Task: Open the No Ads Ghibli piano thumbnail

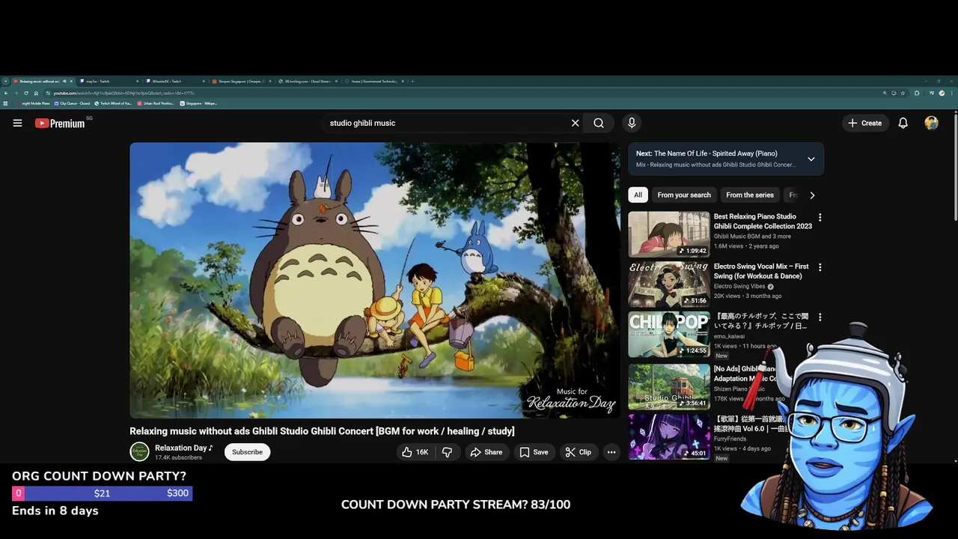Action: (x=669, y=386)
